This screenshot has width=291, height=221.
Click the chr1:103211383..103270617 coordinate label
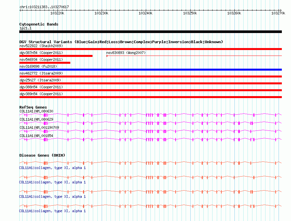tap(44, 7)
